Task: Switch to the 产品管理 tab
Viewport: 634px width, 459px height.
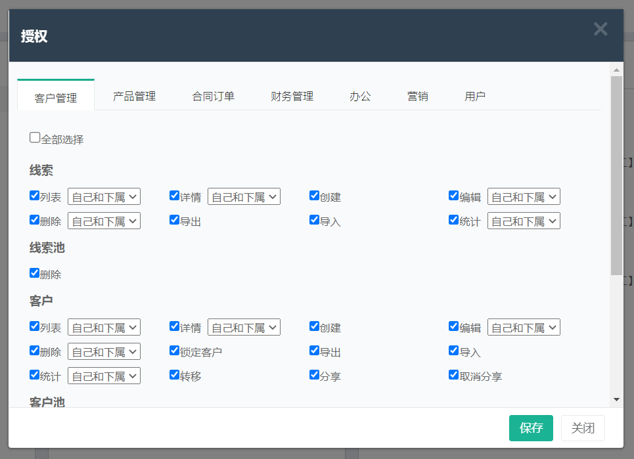Action: click(x=134, y=96)
